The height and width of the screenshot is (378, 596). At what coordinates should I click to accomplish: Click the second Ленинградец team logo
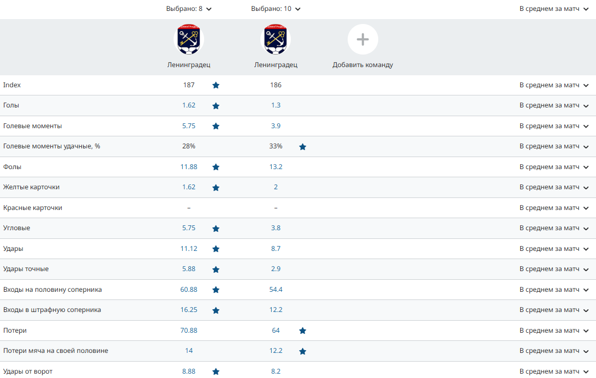(x=276, y=40)
